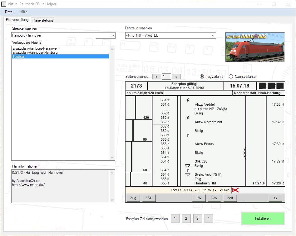Select Ersatzplan-Hannover-Hamburg in the plan list
Viewport: 296px width, 236px height.
pyautogui.click(x=35, y=53)
